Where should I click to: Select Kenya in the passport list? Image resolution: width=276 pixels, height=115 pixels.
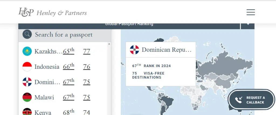click(43, 112)
